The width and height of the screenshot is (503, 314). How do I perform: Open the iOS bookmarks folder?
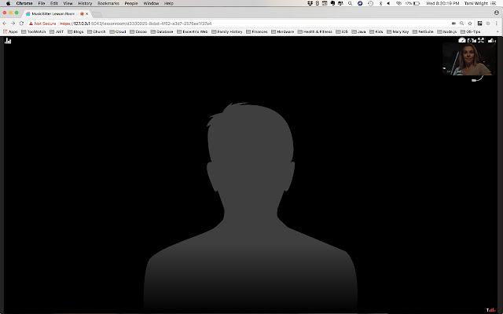tap(342, 31)
